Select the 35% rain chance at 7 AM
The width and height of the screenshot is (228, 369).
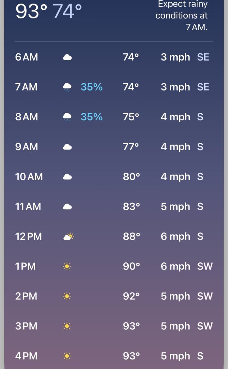pos(92,87)
